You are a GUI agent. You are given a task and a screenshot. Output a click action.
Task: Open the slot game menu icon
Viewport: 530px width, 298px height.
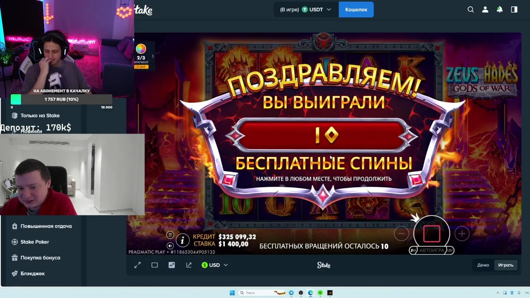coord(170,235)
